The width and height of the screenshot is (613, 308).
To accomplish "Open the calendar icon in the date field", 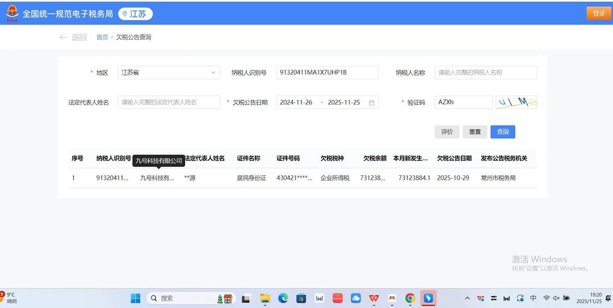I will coord(372,103).
